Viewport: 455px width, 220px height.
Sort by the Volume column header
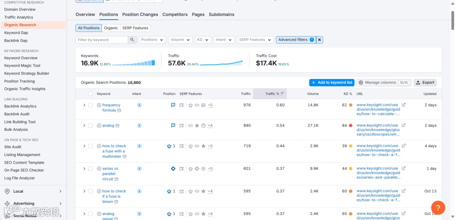[313, 94]
